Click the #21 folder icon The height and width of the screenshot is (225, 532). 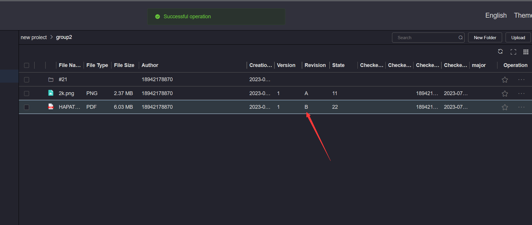pos(51,79)
